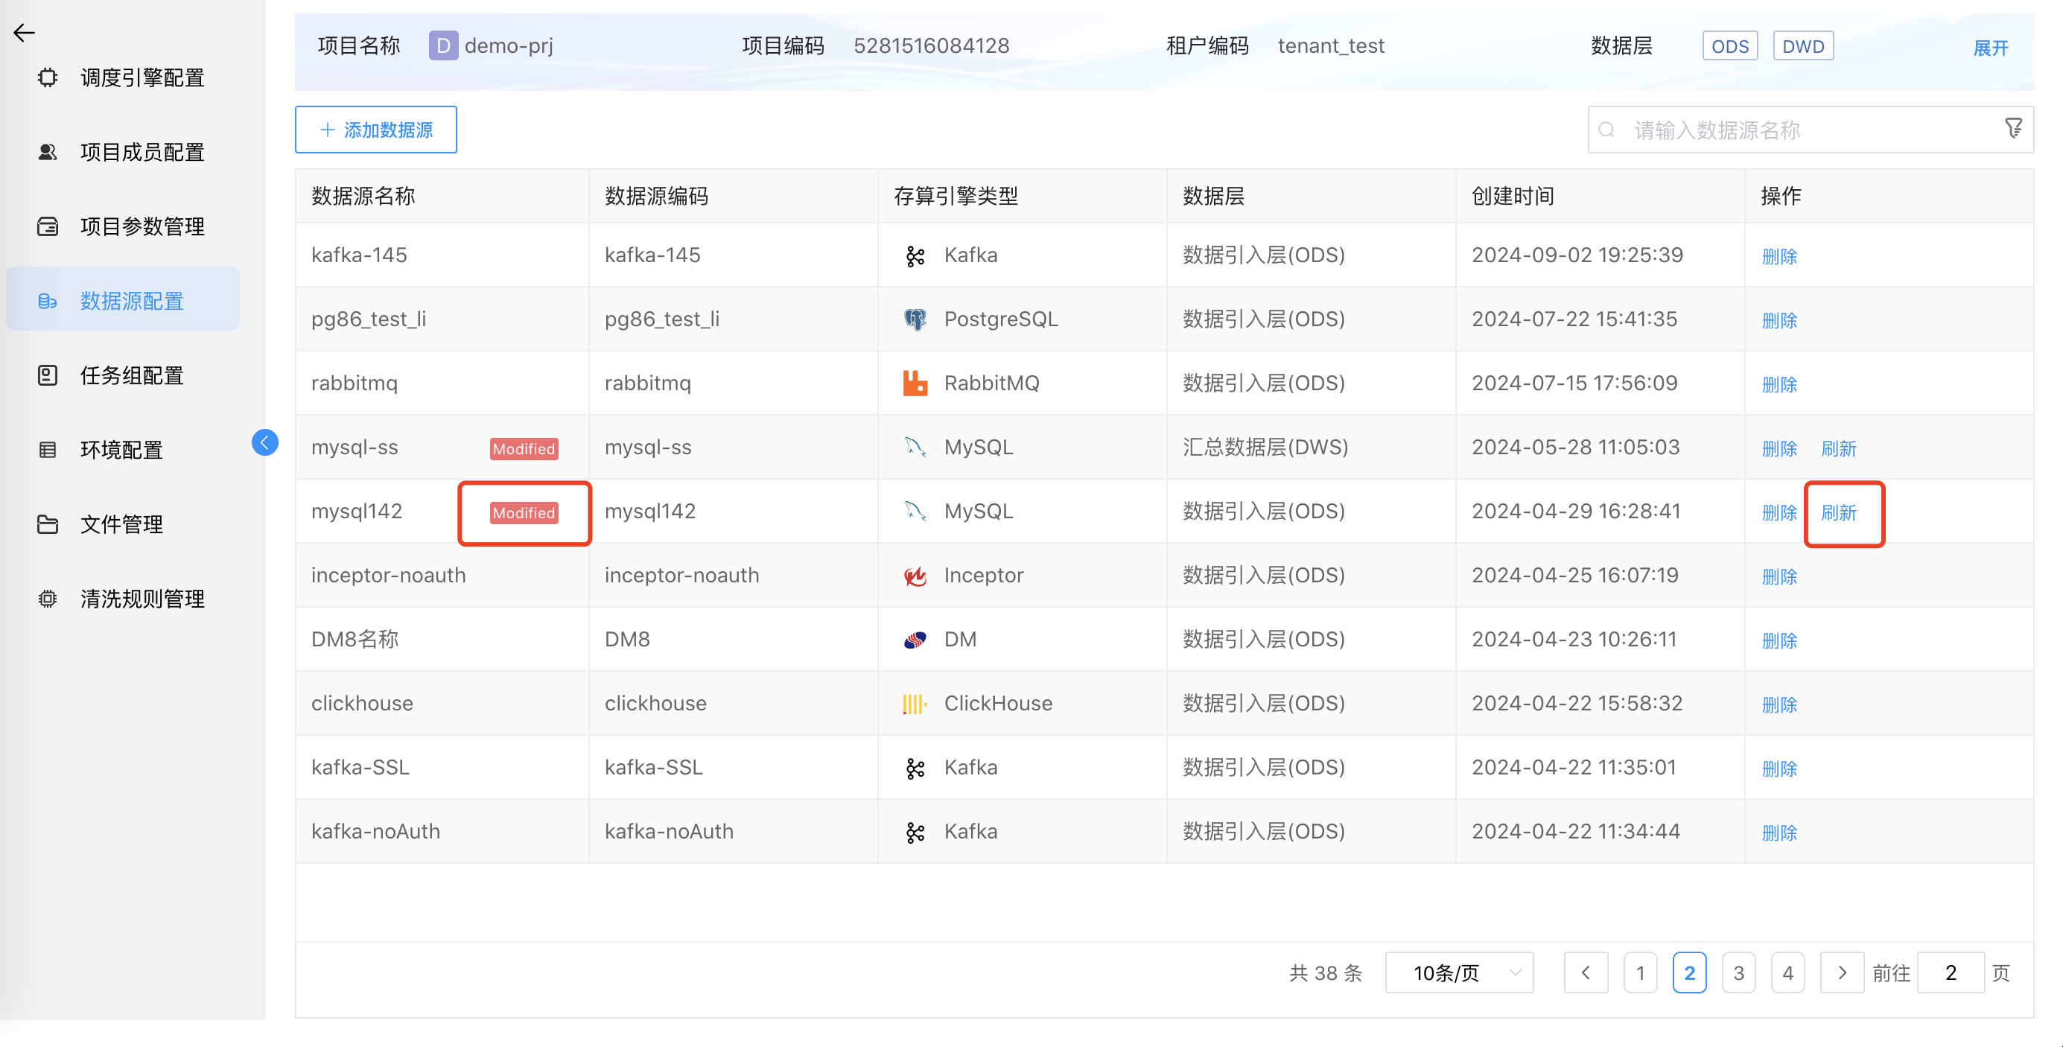Collapse sidebar with blue chevron button

[x=264, y=442]
